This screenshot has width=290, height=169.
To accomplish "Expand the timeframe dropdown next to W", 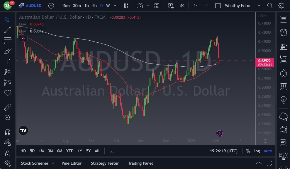I will 115,6.
